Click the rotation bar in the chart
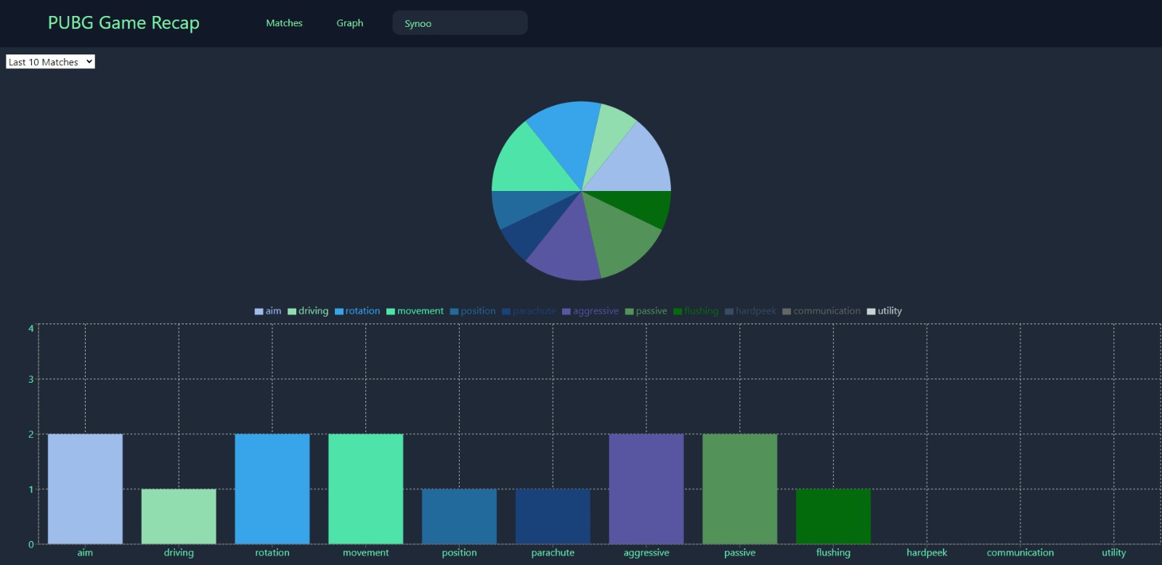The height and width of the screenshot is (565, 1162). (x=272, y=489)
